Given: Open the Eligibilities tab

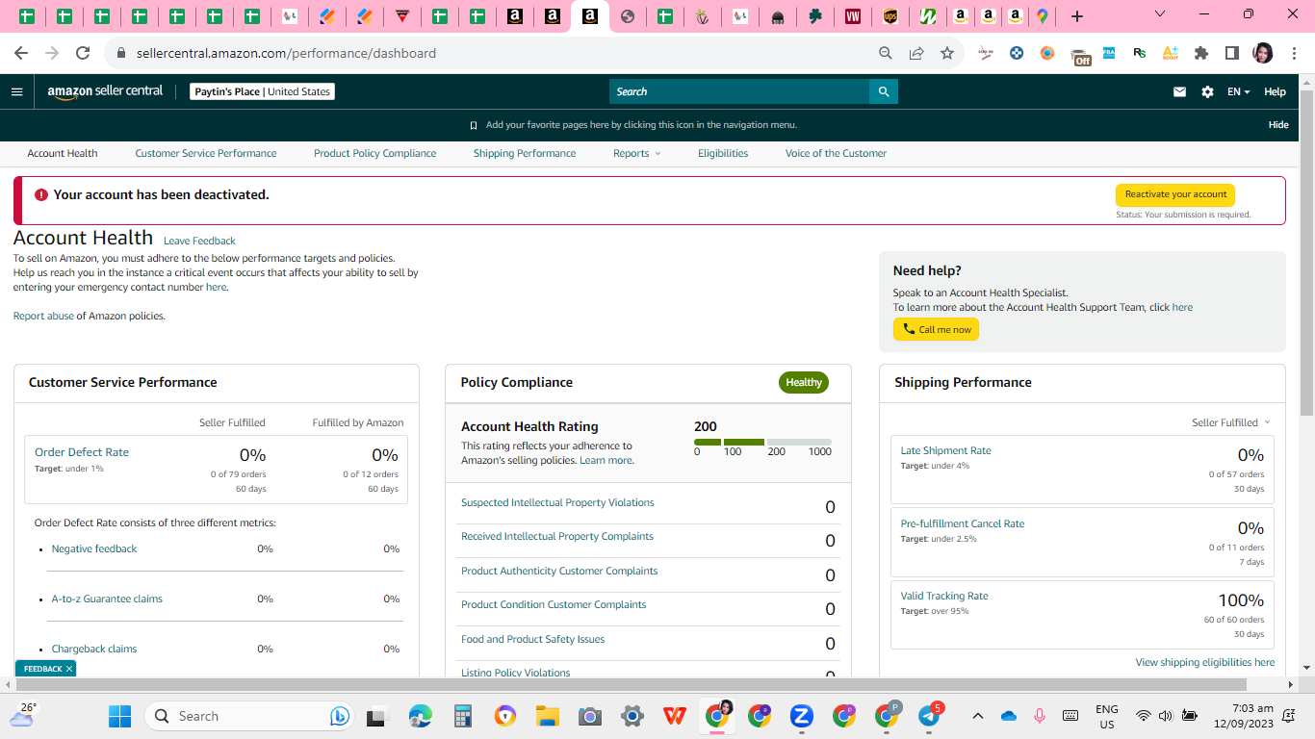Looking at the screenshot, I should [x=723, y=153].
